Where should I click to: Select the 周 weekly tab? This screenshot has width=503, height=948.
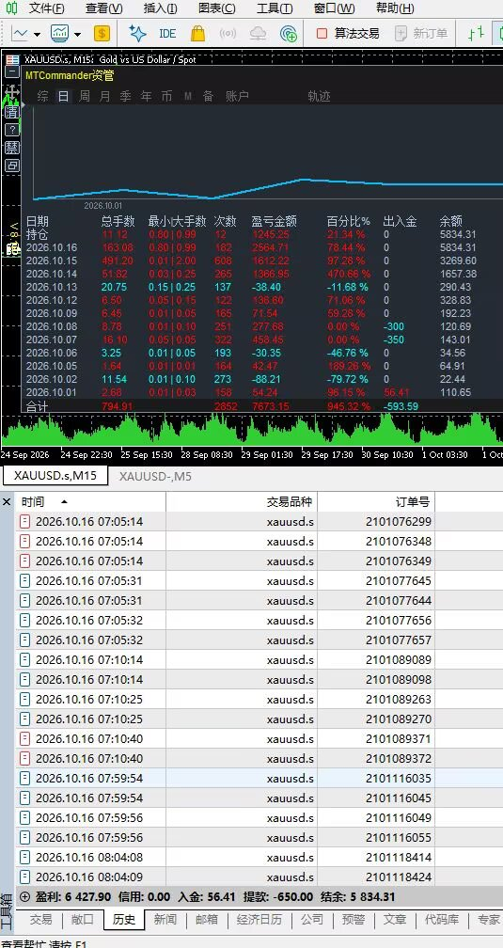pyautogui.click(x=84, y=96)
